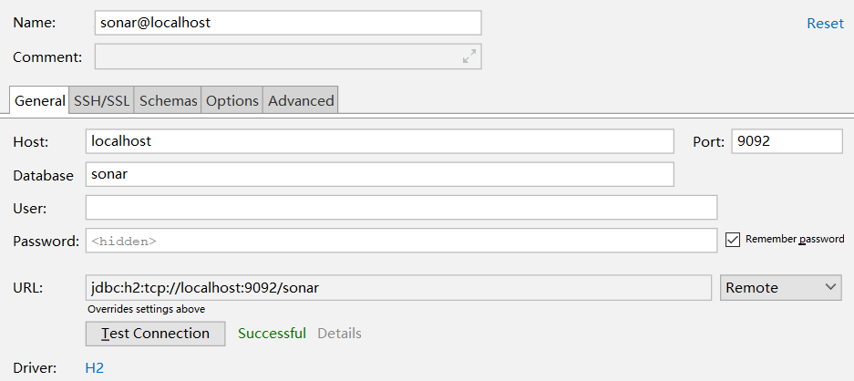
Task: Select the General tab
Action: (39, 101)
